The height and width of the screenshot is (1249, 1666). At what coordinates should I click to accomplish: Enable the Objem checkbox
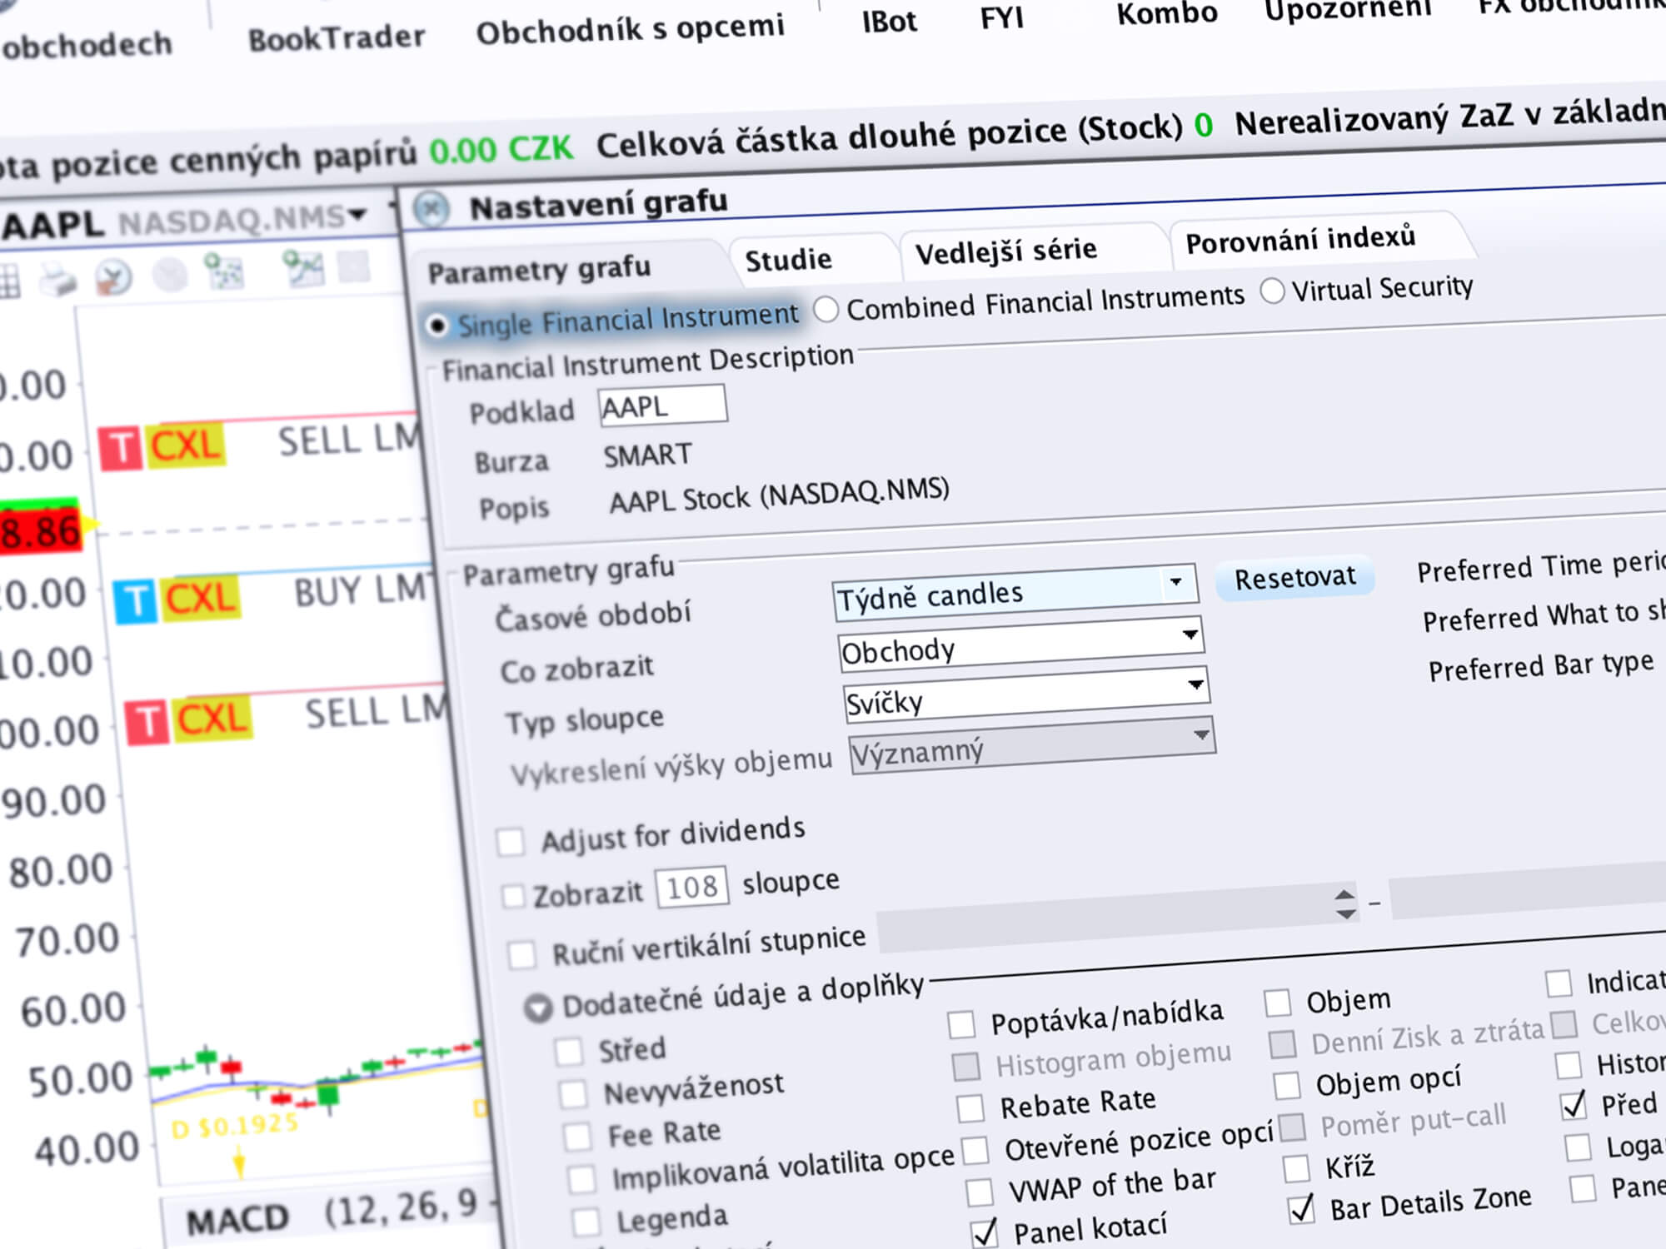[x=1278, y=1003]
